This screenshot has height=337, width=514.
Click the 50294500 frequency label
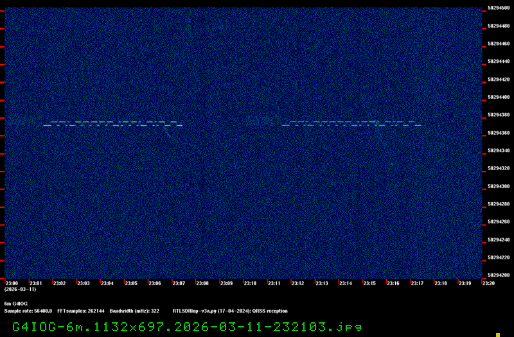pos(499,8)
